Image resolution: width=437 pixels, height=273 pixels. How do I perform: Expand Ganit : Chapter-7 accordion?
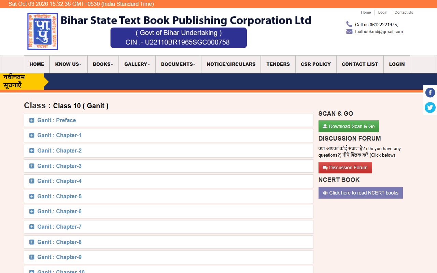[169, 227]
